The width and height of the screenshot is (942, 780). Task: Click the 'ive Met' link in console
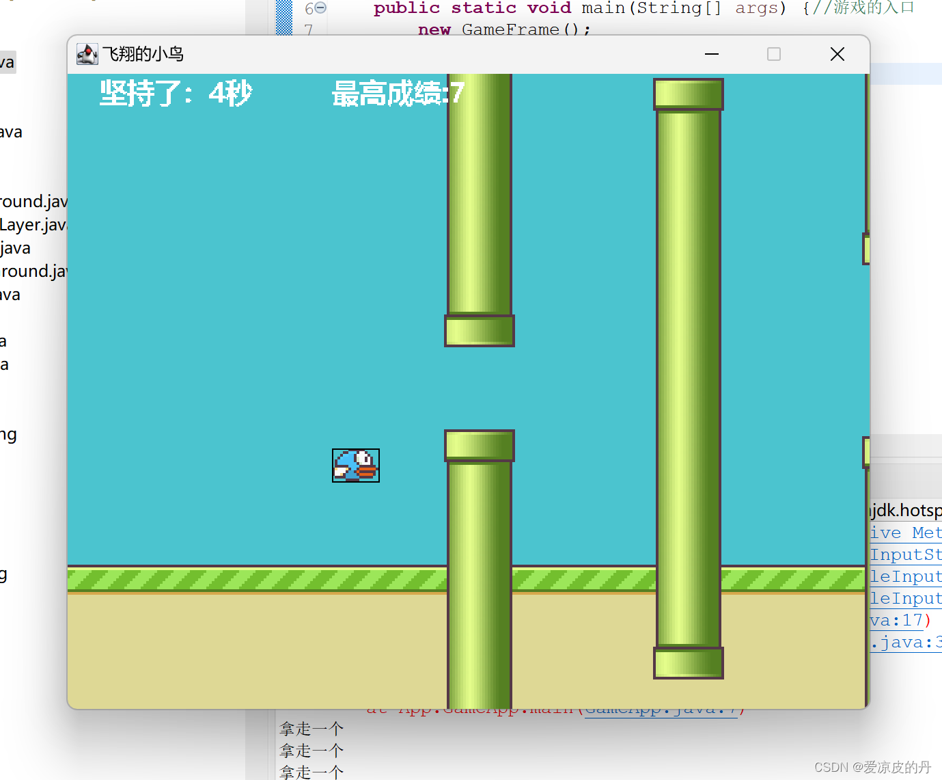point(906,533)
